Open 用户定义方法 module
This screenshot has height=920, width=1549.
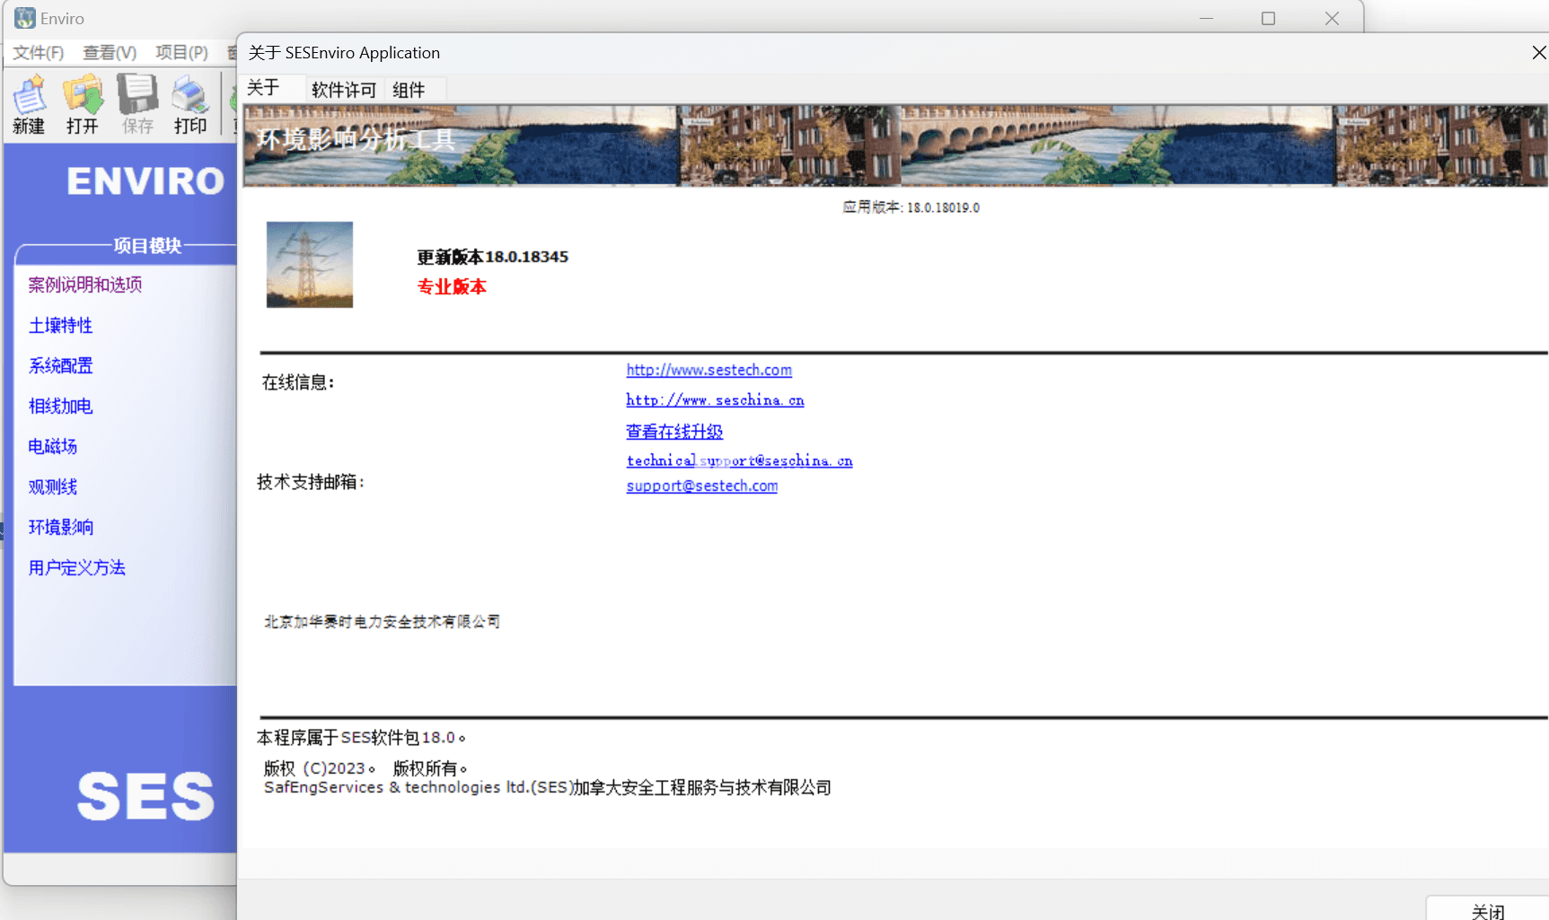coord(77,567)
